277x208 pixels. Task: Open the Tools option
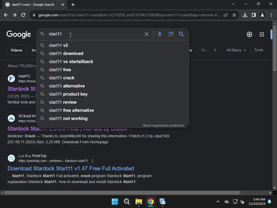click(259, 50)
